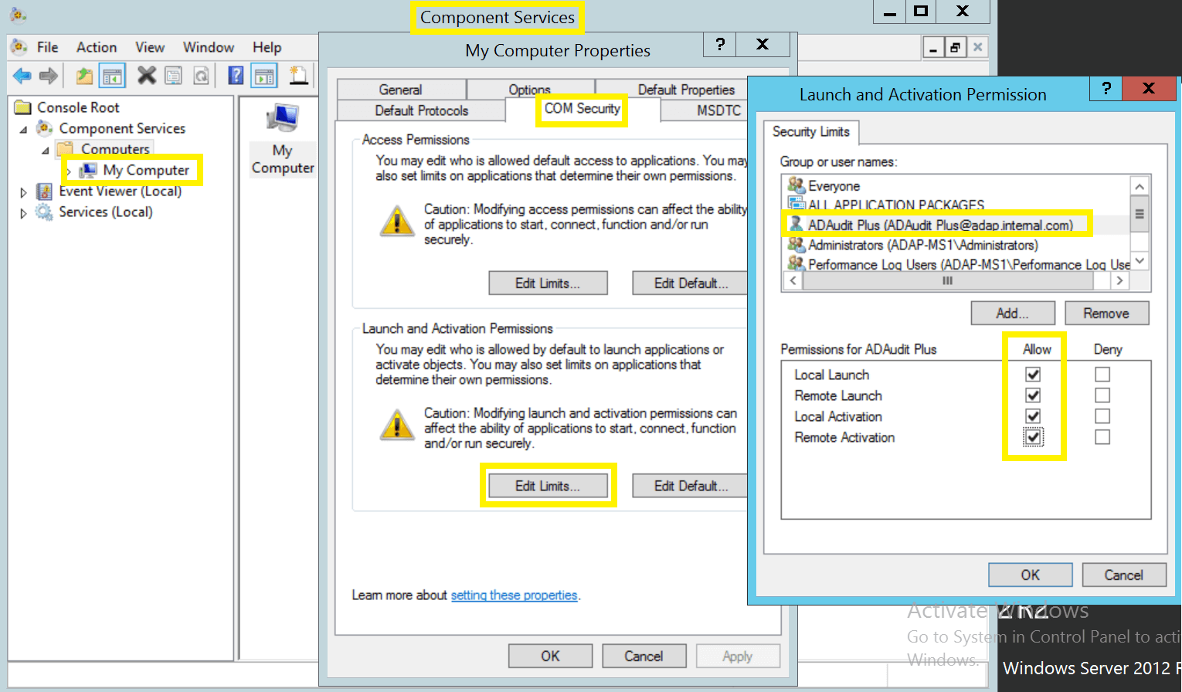
Task: Expand the My Computer tree node
Action: 69,170
